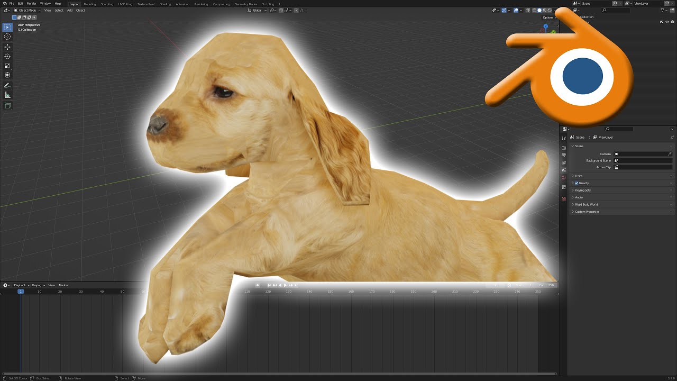
Task: Select the Measure tool
Action: click(x=7, y=95)
